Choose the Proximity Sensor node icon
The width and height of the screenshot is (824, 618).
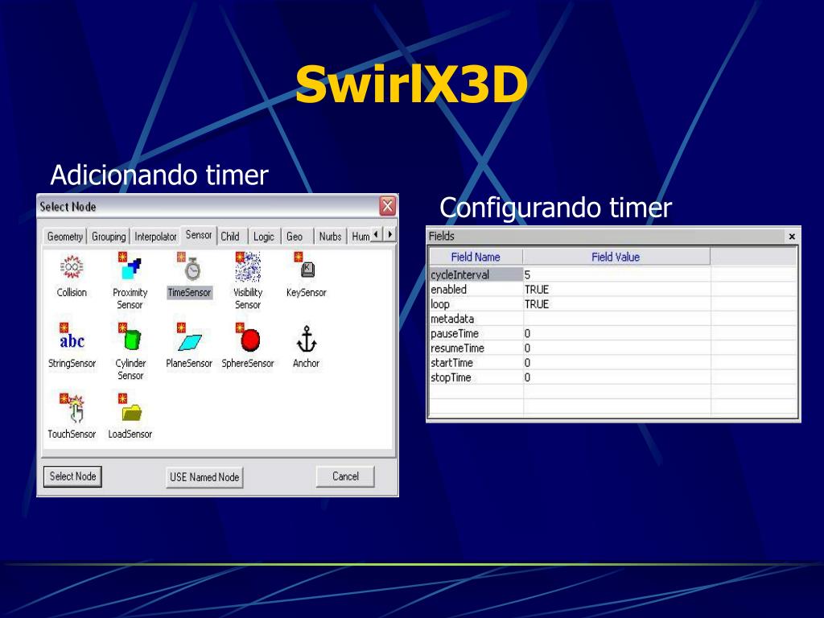pos(130,266)
